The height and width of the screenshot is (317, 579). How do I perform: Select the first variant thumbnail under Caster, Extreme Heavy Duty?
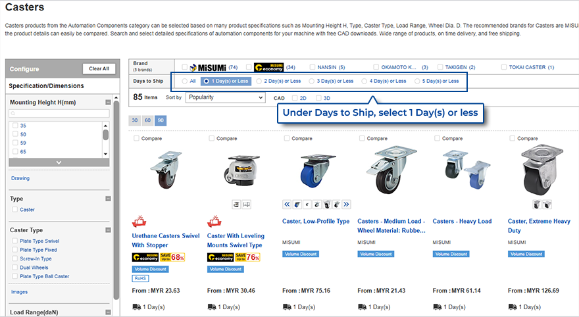coord(537,204)
